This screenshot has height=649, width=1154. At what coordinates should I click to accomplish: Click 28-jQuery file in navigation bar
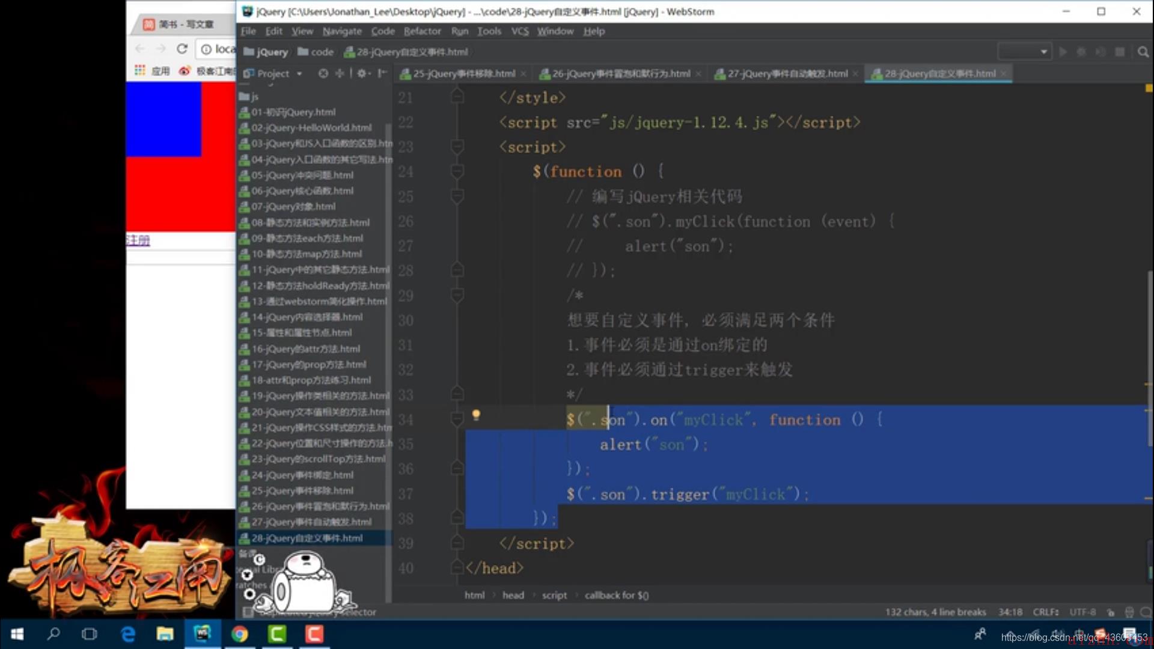pos(406,52)
